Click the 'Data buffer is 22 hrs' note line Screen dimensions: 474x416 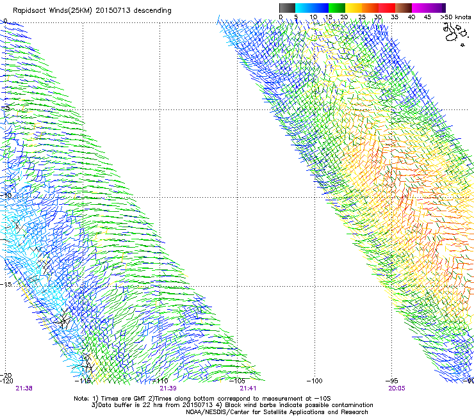232,405
